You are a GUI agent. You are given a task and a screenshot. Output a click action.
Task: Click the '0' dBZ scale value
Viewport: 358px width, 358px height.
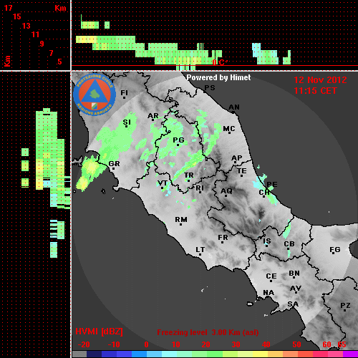146,344
